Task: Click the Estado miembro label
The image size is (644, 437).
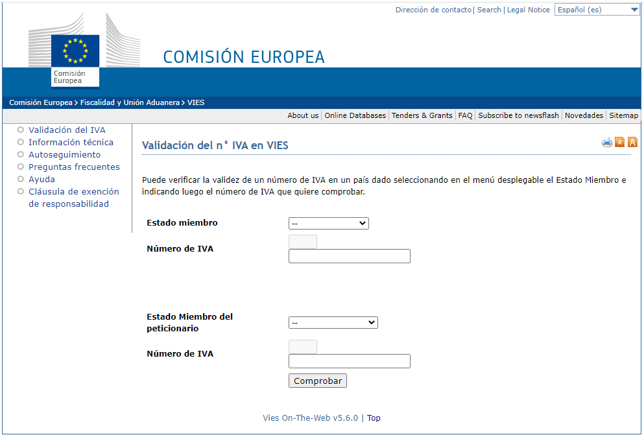Action: click(182, 222)
